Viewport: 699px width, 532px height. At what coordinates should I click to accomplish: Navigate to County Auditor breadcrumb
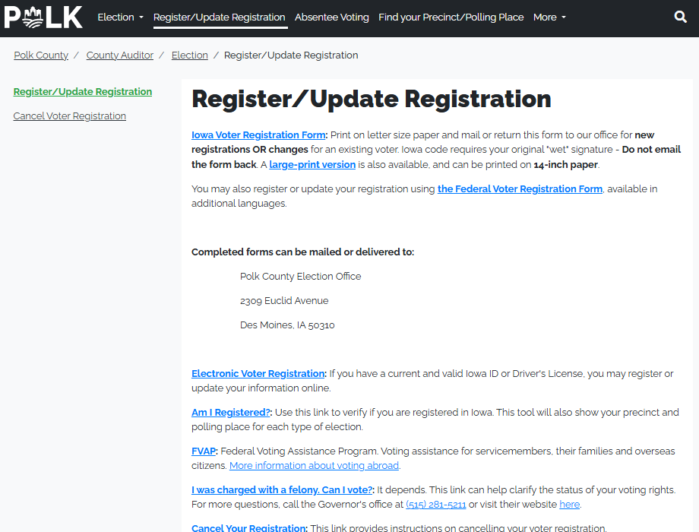[x=120, y=55]
